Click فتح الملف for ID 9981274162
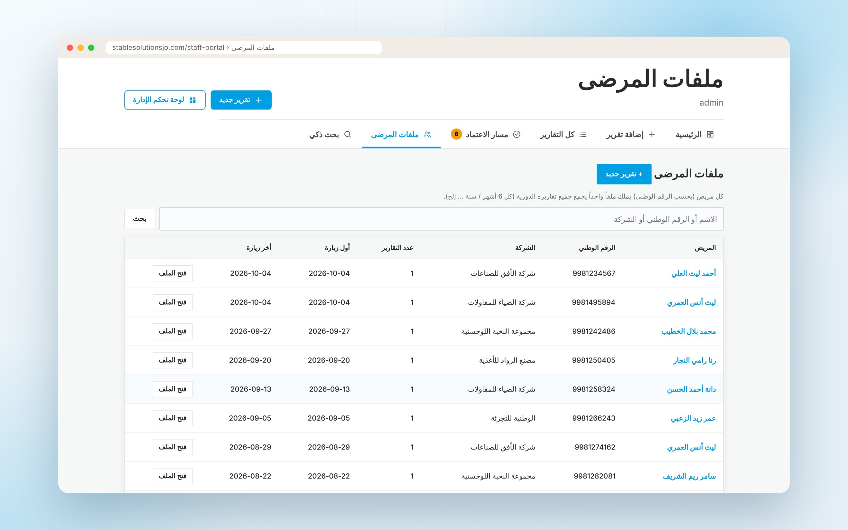The width and height of the screenshot is (848, 530). tap(173, 447)
